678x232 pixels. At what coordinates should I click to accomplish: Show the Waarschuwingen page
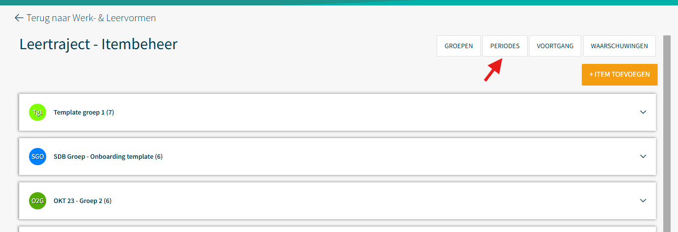click(x=619, y=46)
